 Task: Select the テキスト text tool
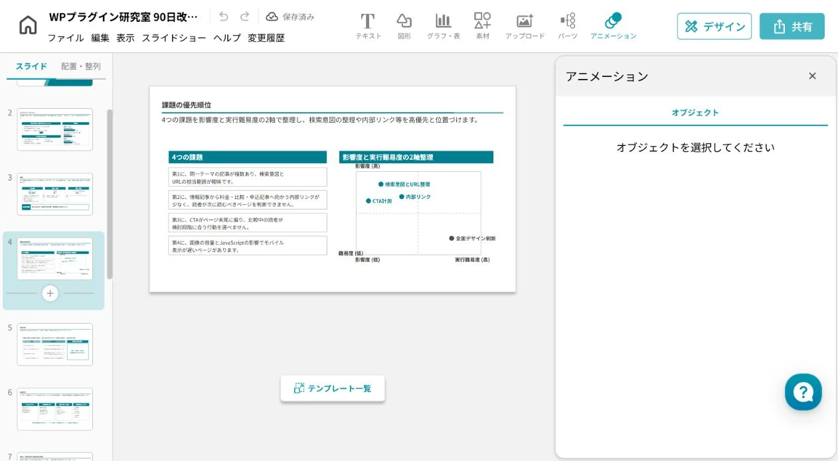[x=368, y=26]
